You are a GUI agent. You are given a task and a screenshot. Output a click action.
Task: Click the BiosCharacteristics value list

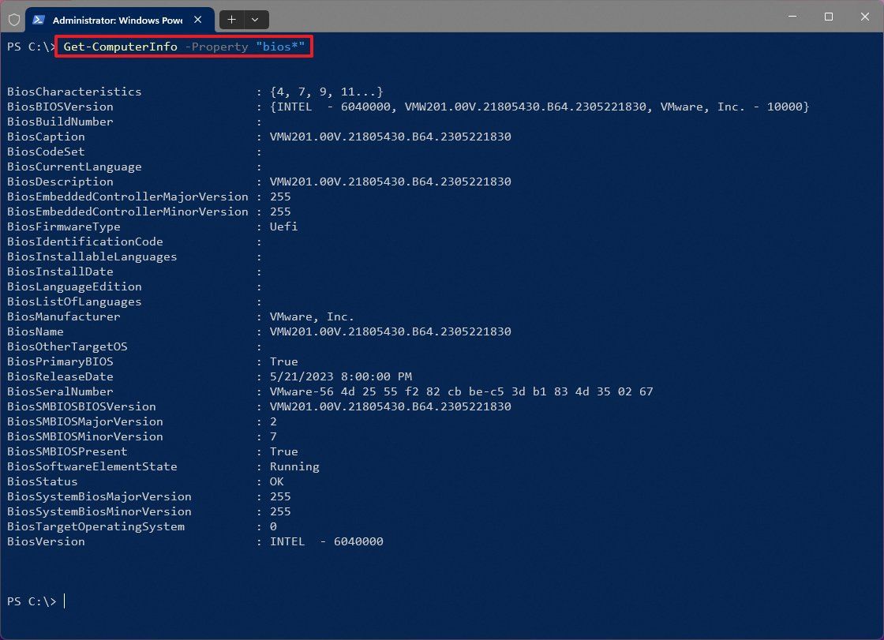(x=326, y=92)
